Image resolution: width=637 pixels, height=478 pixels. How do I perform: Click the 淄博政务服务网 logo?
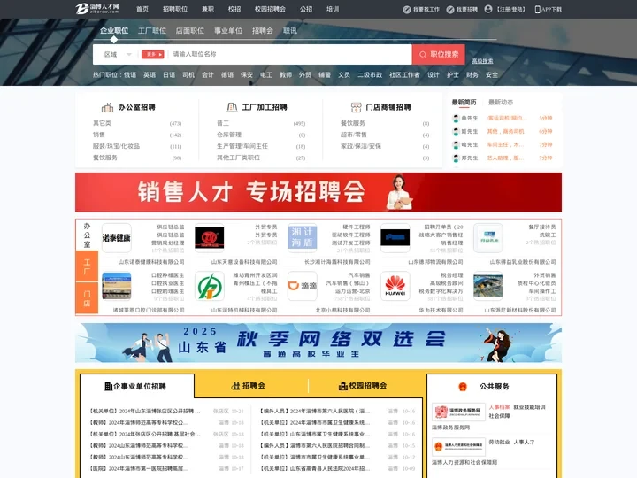point(458,412)
